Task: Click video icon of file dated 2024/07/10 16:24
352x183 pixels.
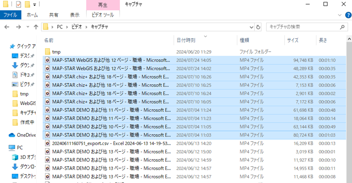Action: click(x=47, y=93)
